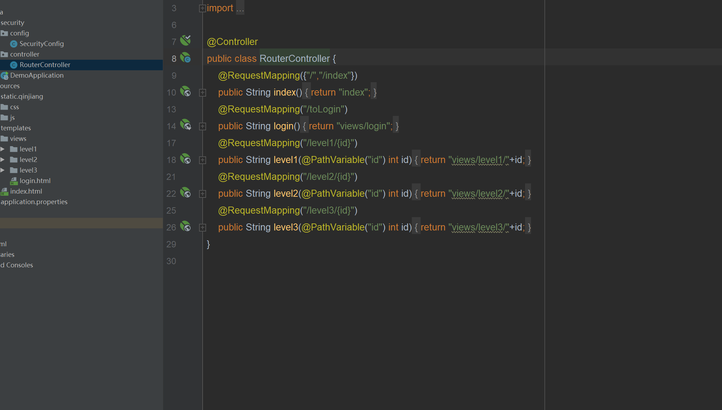Click the RouterController class name in editor
The height and width of the screenshot is (410, 722).
point(295,59)
